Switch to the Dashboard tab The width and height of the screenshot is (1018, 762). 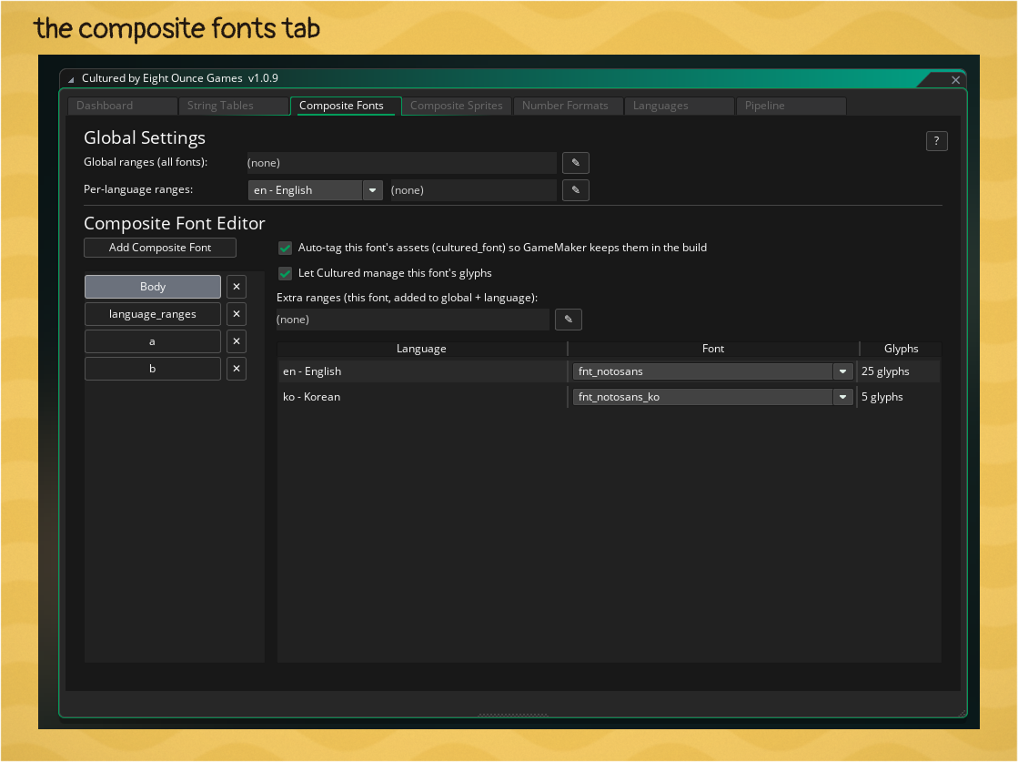pos(122,106)
